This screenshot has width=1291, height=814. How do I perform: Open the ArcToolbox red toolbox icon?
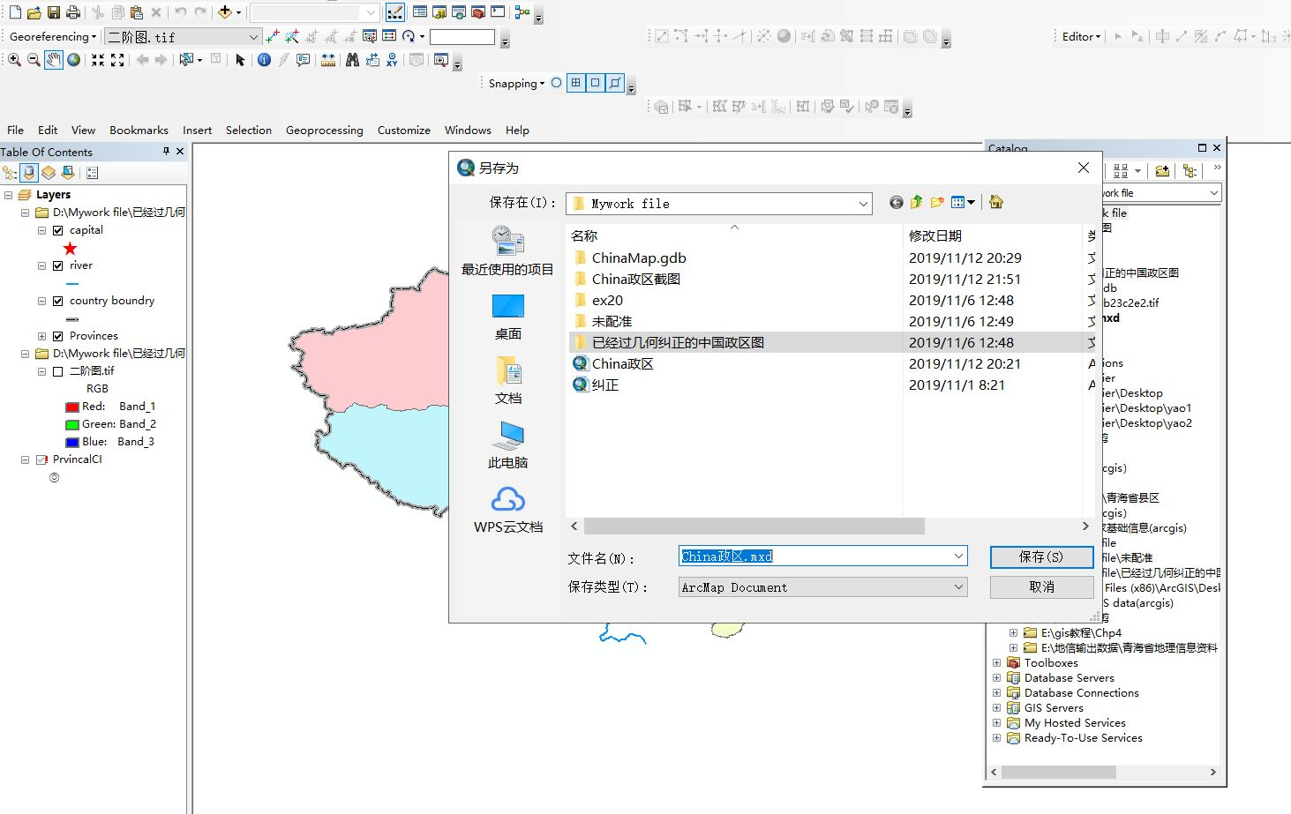(478, 12)
